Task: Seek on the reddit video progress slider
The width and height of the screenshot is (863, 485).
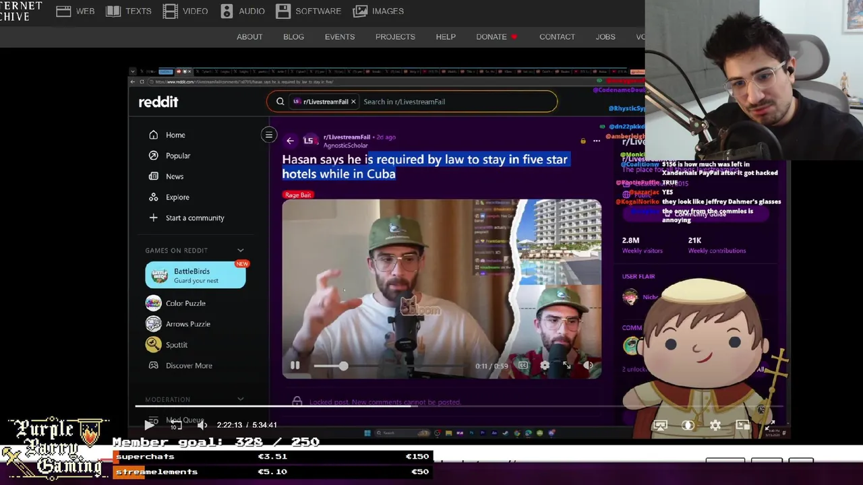Action: pos(389,366)
